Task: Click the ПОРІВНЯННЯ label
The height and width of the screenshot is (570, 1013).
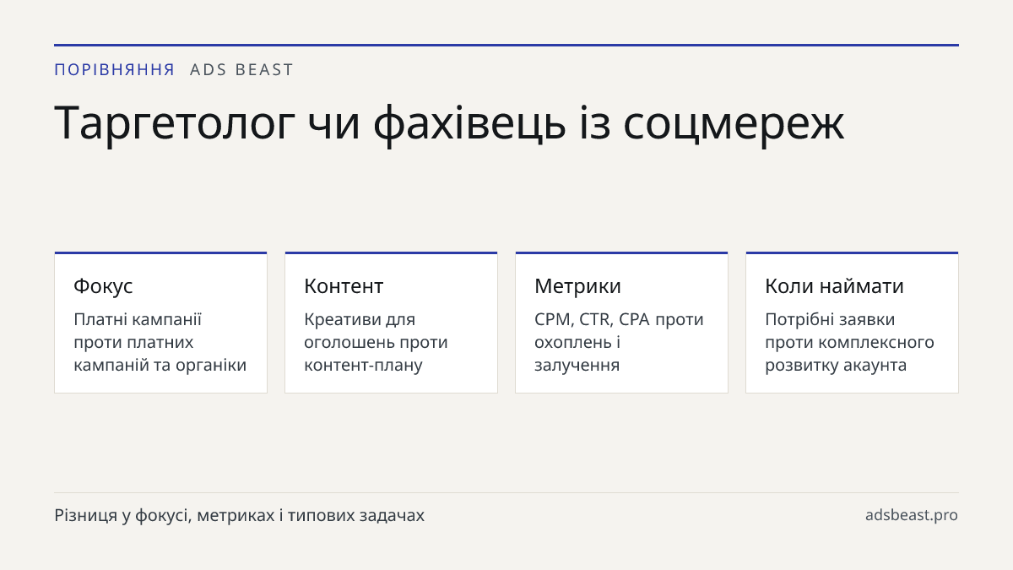Action: coord(115,70)
